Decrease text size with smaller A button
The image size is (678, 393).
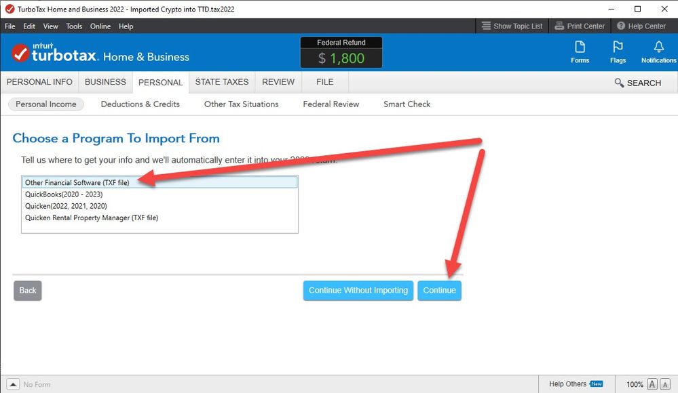click(x=666, y=384)
